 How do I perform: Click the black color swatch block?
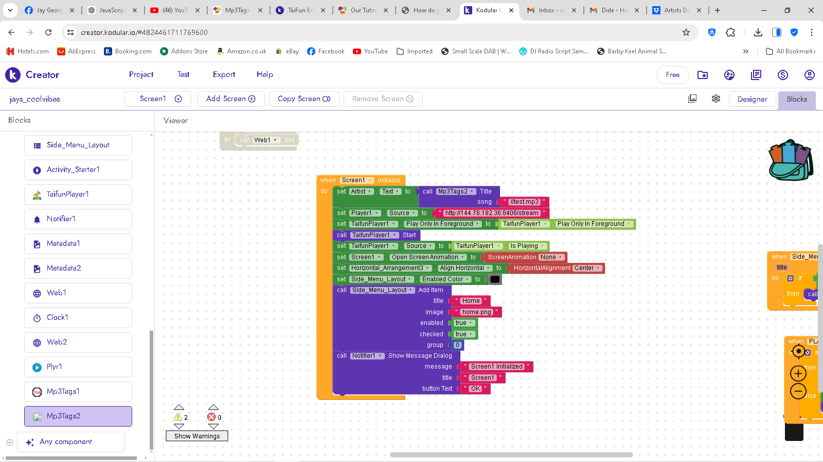495,279
